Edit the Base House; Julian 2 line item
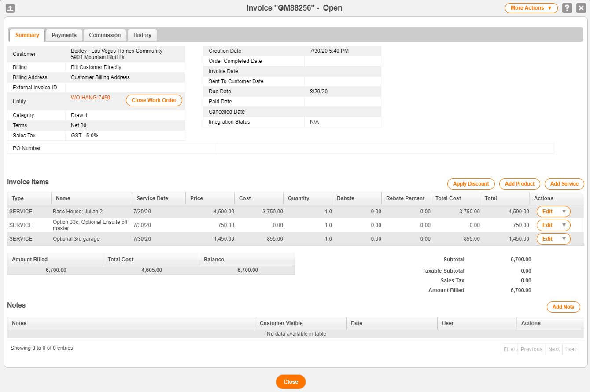This screenshot has width=590, height=392. tap(548, 211)
